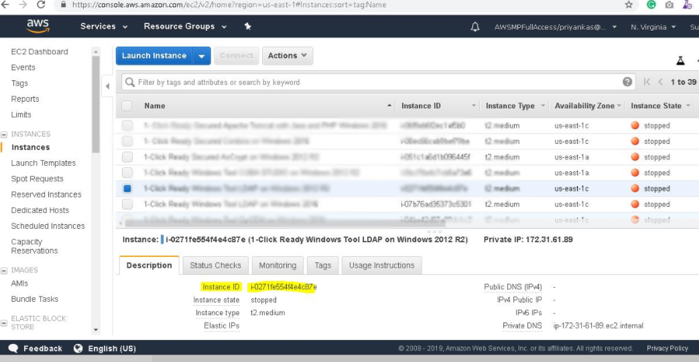This screenshot has width=699, height=362.
Task: Toggle the select-all instances header checkbox
Action: click(127, 106)
